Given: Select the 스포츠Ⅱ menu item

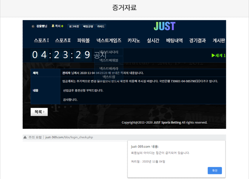Looking at the screenshot, I should pos(63,41).
